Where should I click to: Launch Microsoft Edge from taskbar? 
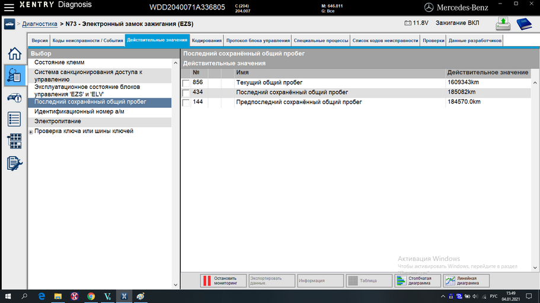pos(41,296)
